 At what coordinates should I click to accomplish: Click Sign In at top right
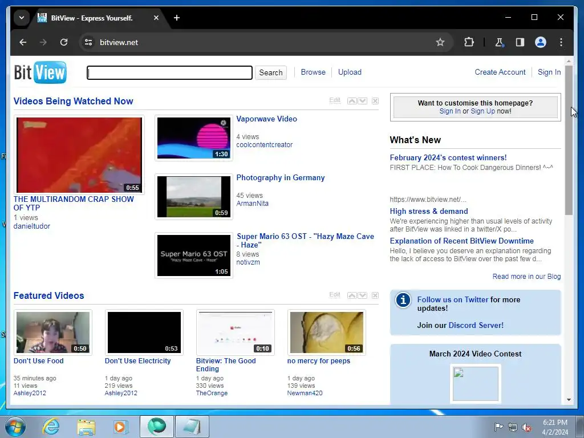click(x=549, y=72)
